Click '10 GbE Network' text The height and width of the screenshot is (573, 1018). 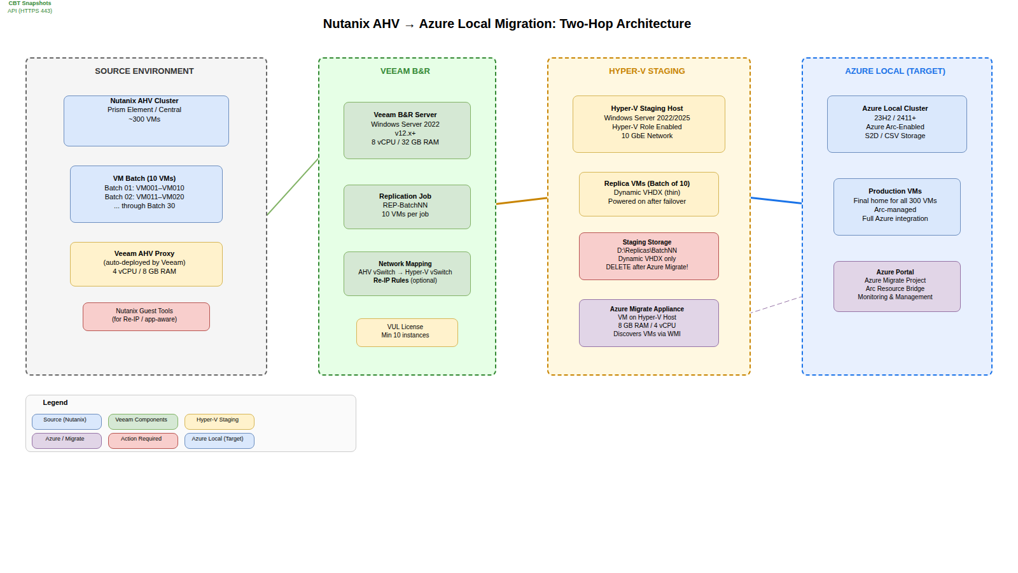pos(647,136)
